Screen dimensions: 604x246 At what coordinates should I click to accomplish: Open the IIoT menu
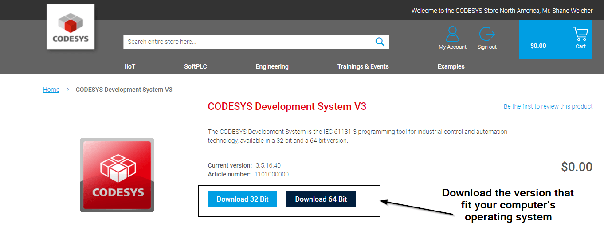130,66
